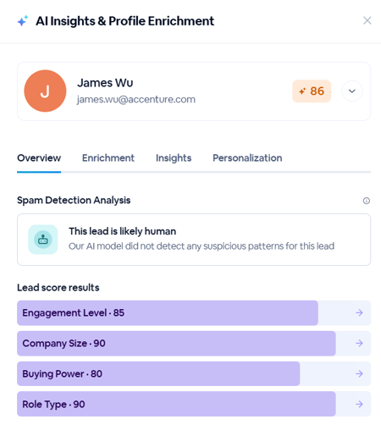Click the lead score badge showing 86

click(x=312, y=91)
